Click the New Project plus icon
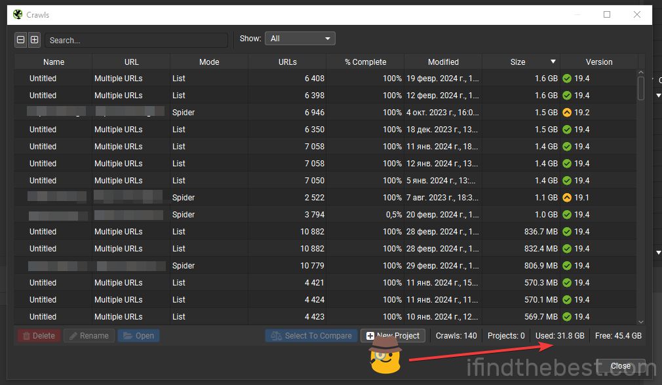Screen dimensions: 662x385 371,335
